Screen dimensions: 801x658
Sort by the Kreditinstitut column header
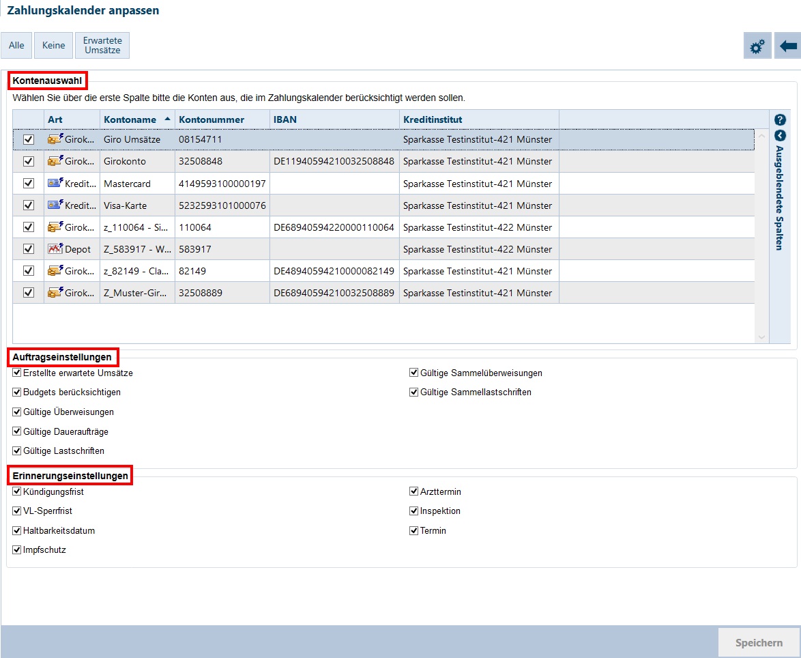(x=433, y=119)
